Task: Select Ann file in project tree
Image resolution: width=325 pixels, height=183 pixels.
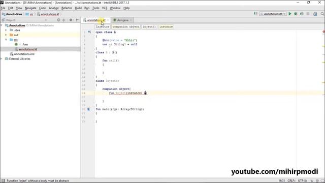Action: tap(25, 44)
